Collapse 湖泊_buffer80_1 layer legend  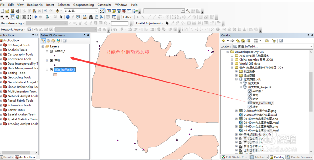(x=47, y=70)
